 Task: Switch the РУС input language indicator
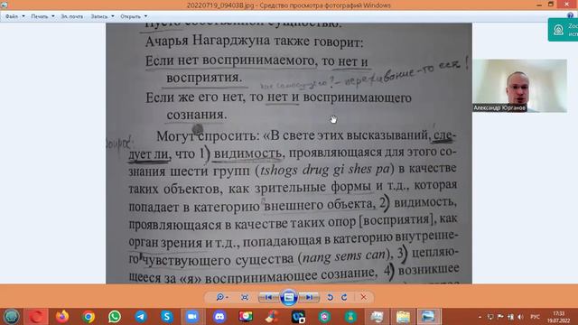click(x=535, y=317)
